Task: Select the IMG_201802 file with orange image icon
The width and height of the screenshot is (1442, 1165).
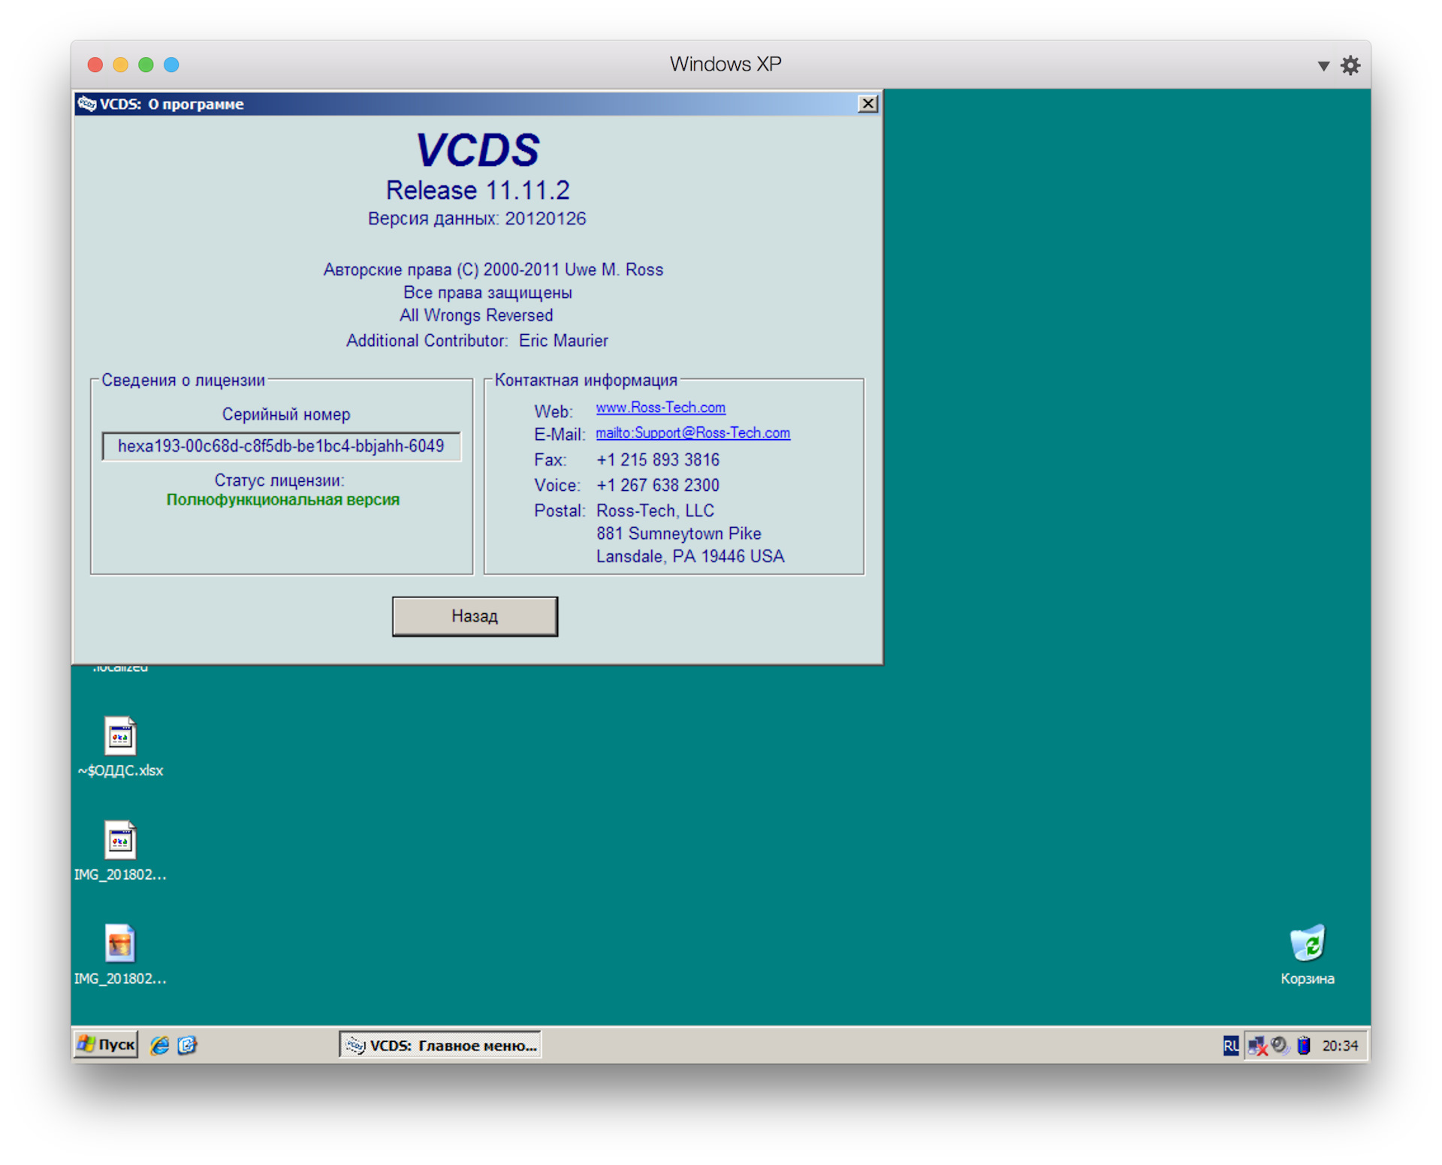Action: click(x=120, y=955)
